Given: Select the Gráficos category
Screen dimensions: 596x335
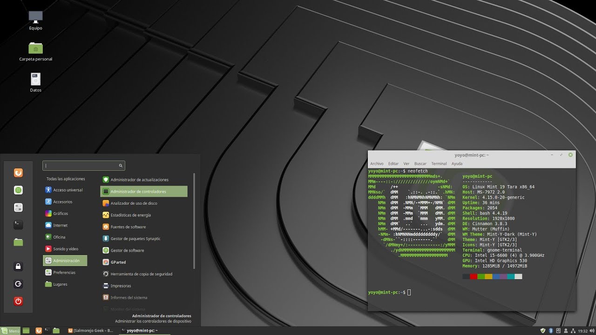Looking at the screenshot, I should coord(65,214).
